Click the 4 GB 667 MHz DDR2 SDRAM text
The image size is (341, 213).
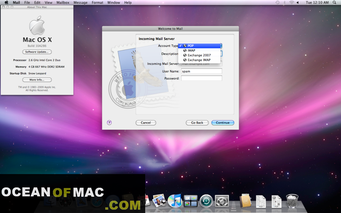tap(46, 67)
